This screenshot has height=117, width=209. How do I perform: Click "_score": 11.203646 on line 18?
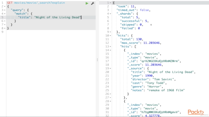pyautogui.click(x=145, y=65)
